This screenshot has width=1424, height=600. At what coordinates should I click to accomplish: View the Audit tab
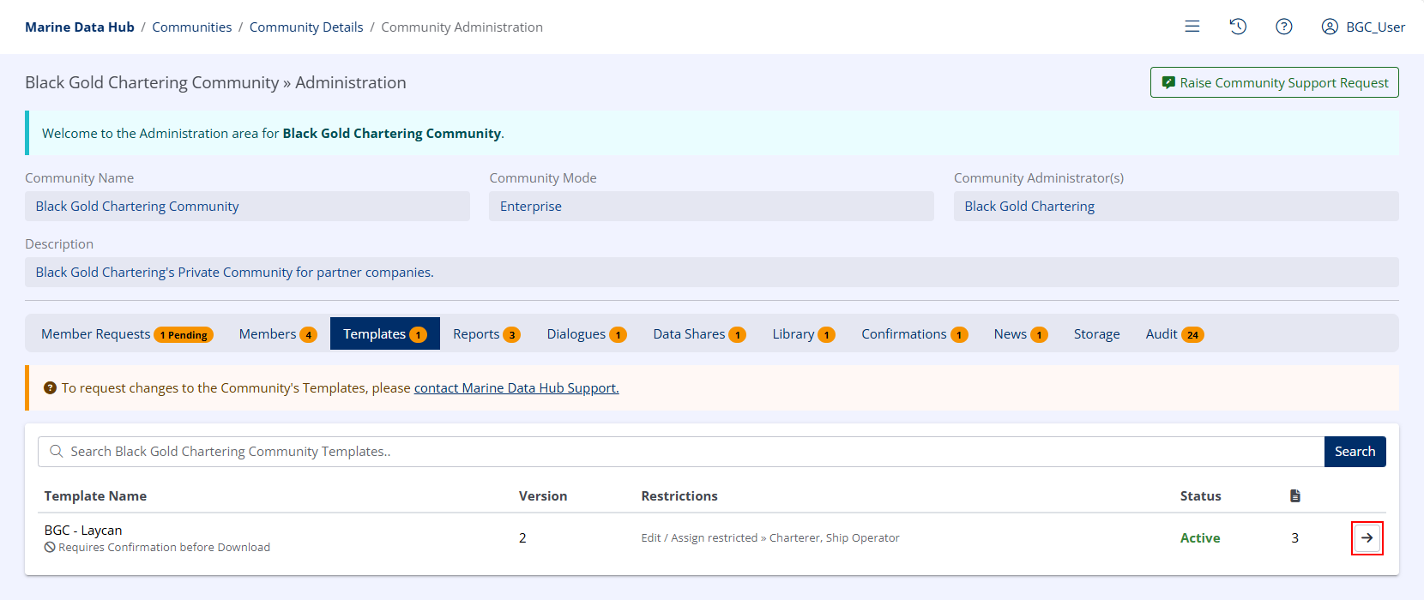tap(1174, 334)
